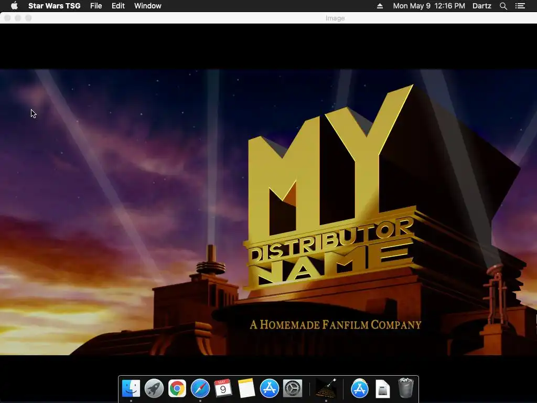Screen dimensions: 537x403
Task: Zoom the Image window green button
Action: tap(28, 18)
